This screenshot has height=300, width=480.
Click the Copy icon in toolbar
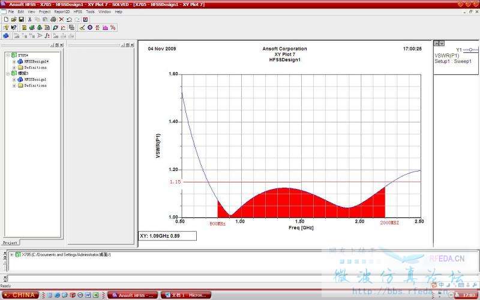click(37, 19)
